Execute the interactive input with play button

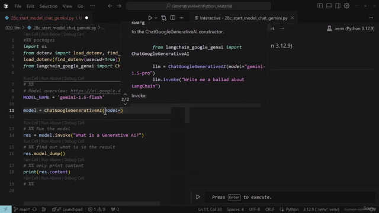click(198, 197)
